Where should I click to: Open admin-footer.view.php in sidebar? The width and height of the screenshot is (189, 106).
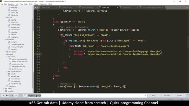(x=19, y=59)
